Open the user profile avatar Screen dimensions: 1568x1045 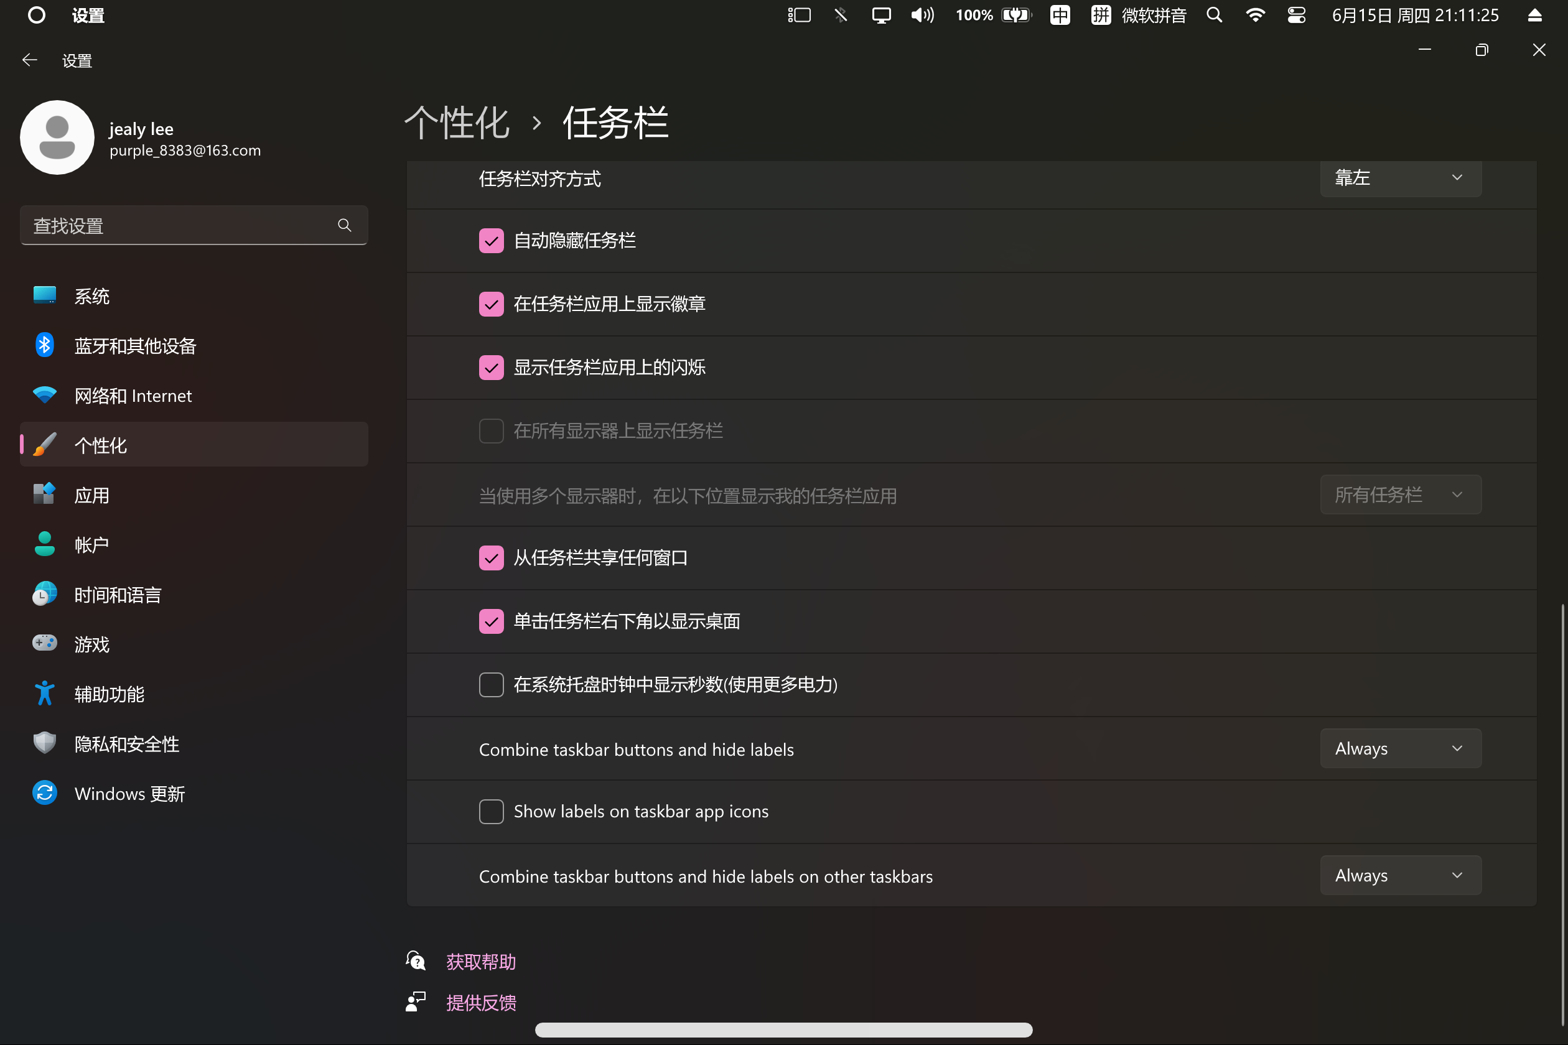pos(57,137)
